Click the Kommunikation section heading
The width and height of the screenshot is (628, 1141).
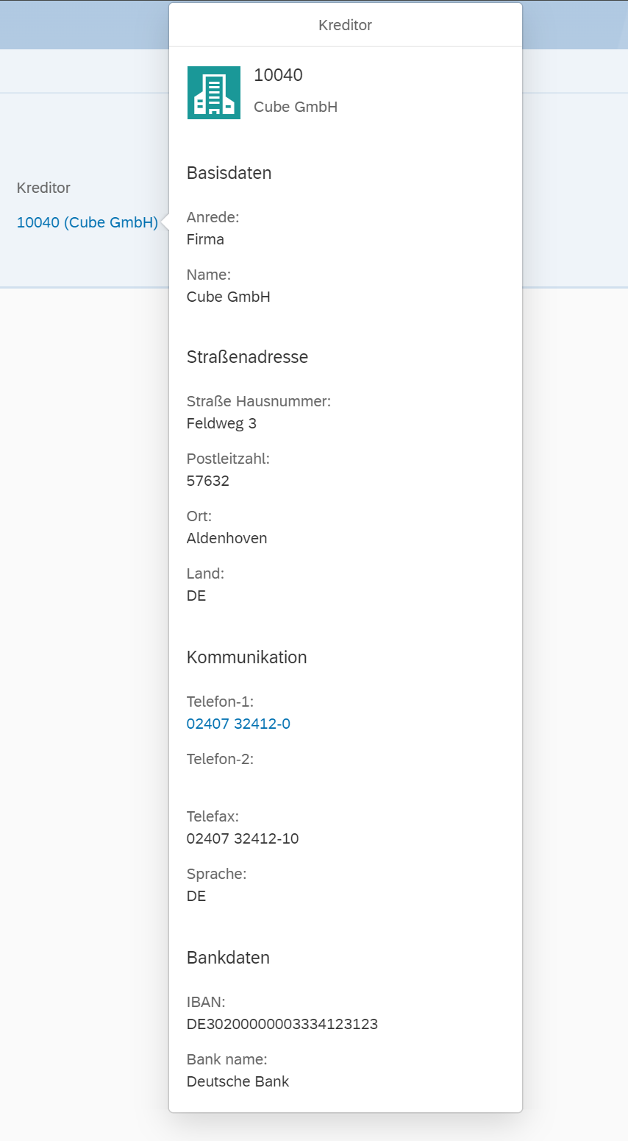(247, 657)
